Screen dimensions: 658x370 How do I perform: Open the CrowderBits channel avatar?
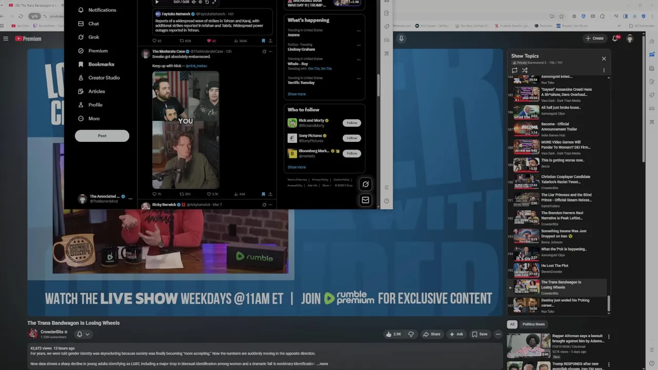coord(33,334)
